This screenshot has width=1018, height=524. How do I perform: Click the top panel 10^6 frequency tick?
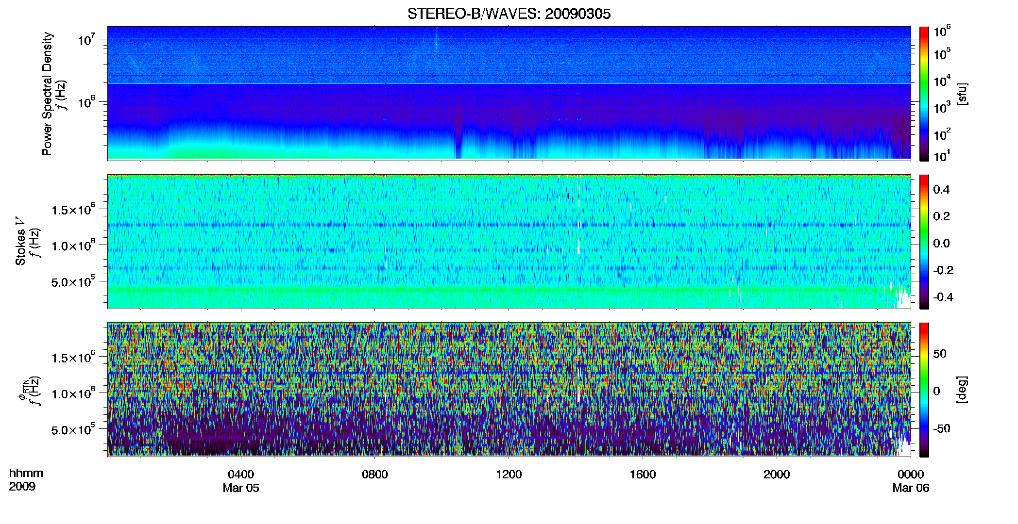[x=86, y=102]
